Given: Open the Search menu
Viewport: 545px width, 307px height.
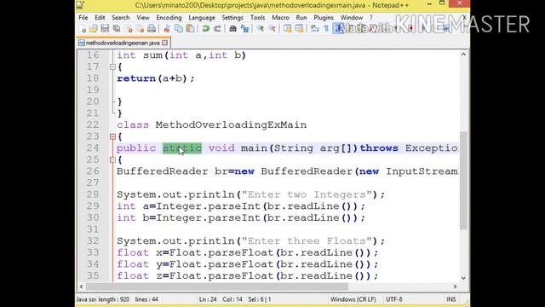Looking at the screenshot, I should coord(121,17).
